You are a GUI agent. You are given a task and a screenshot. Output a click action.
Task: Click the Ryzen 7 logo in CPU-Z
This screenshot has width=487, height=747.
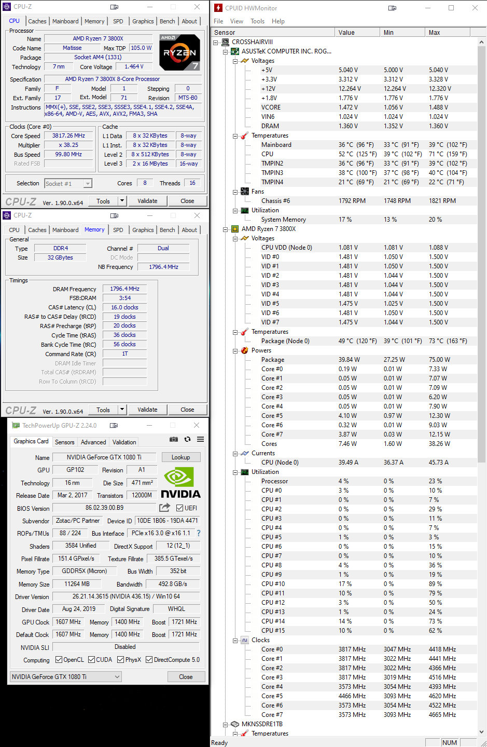pos(179,52)
